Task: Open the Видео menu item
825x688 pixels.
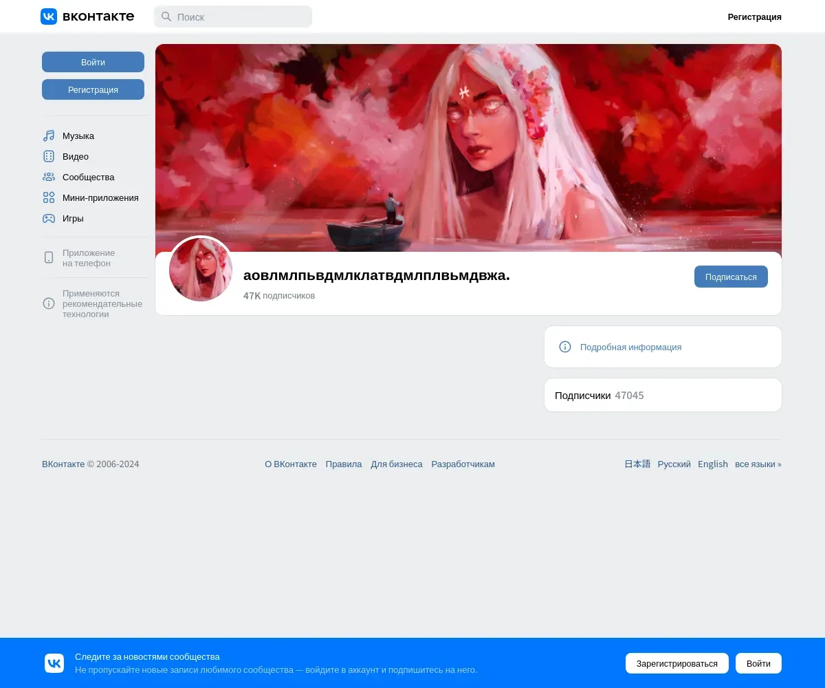Action: coord(94,157)
